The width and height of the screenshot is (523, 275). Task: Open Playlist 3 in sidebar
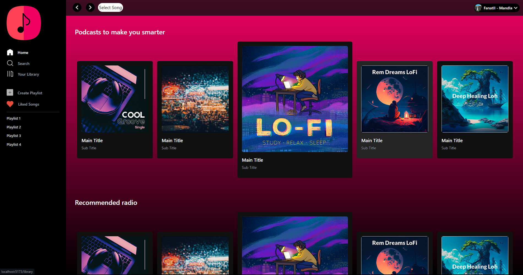pyautogui.click(x=14, y=136)
